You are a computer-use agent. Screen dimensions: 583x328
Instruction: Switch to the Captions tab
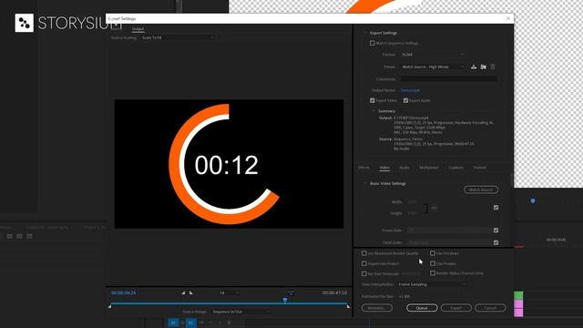455,168
